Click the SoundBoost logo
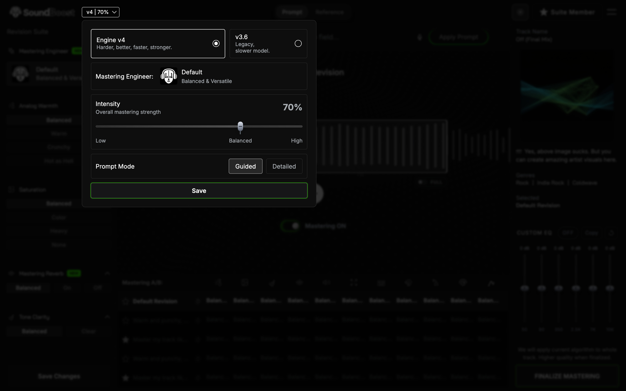Viewport: 626px width, 391px height. tap(42, 12)
